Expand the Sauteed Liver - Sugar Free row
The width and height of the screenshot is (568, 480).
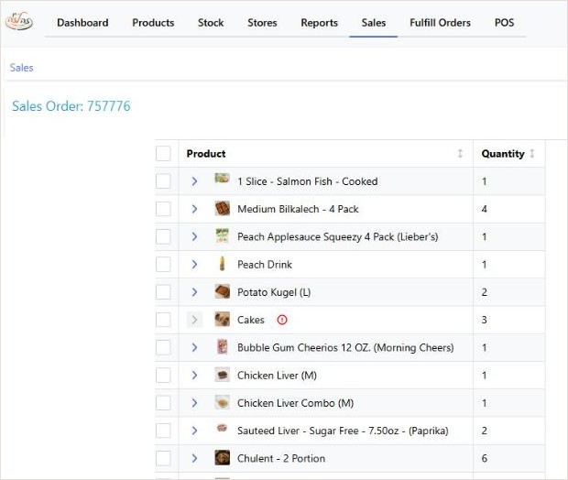point(194,431)
